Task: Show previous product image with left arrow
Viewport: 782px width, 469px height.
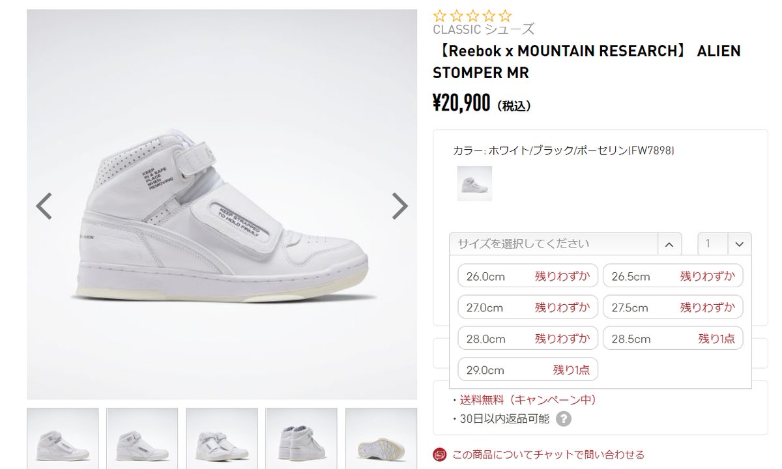Action: click(44, 206)
